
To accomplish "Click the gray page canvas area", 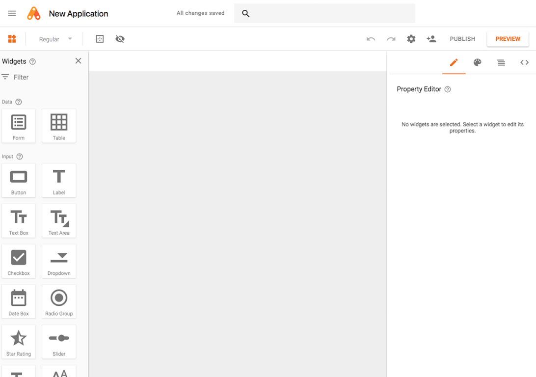I will click(x=238, y=224).
